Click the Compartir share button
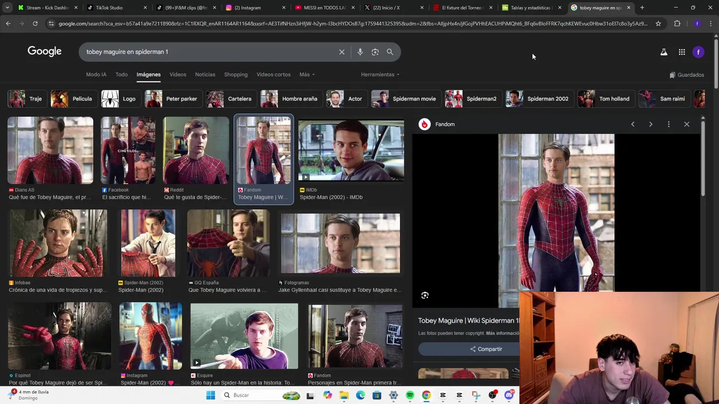Viewport: 719px width, 404px height. click(x=486, y=349)
